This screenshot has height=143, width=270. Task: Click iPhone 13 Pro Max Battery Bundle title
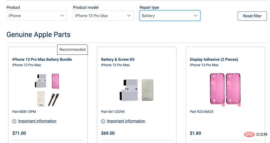point(42,59)
